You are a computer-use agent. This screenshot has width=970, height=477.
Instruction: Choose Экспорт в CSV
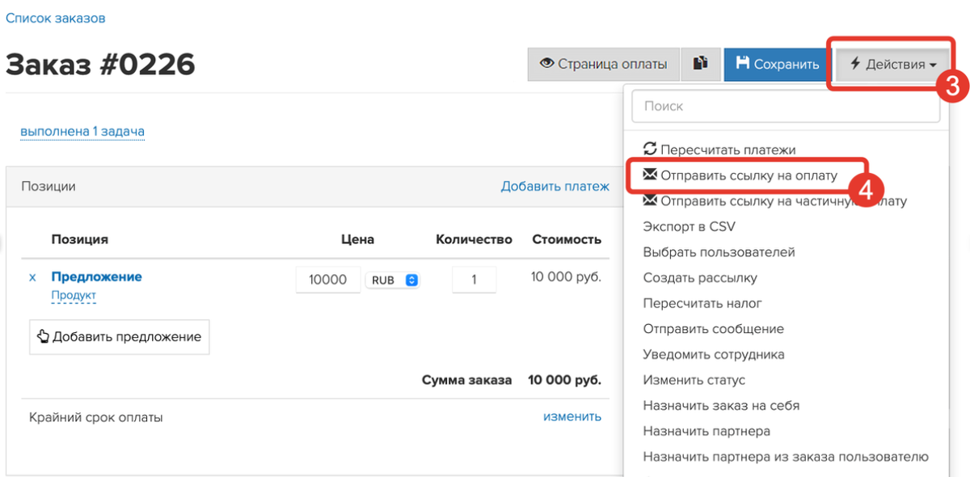689,226
